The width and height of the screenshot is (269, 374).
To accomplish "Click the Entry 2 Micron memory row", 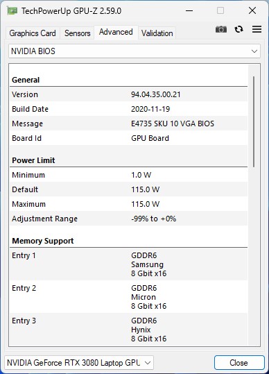I will 129,297.
